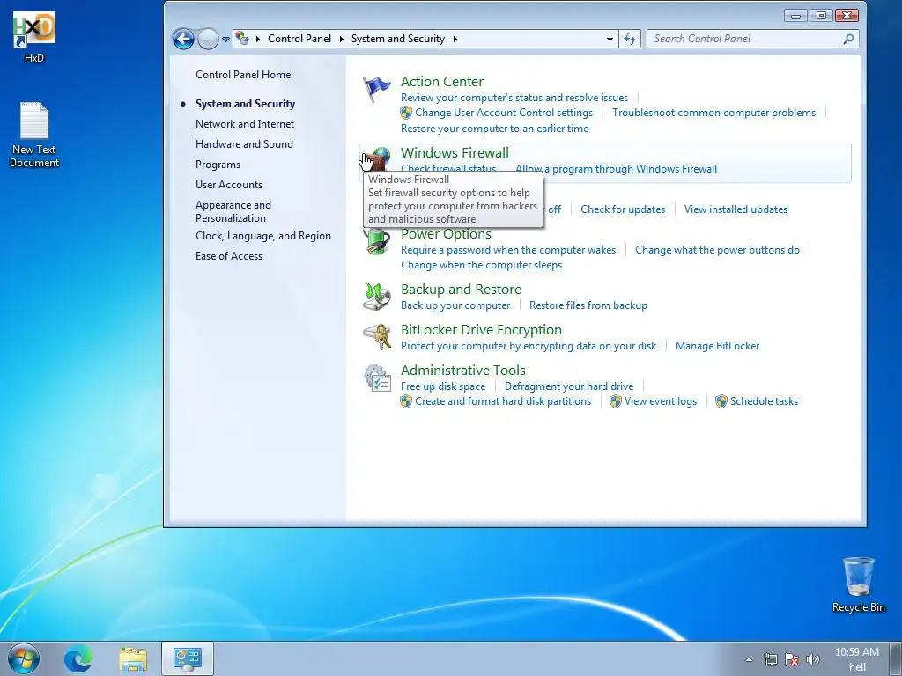Select Network and Internet category
The height and width of the screenshot is (676, 902).
point(245,124)
